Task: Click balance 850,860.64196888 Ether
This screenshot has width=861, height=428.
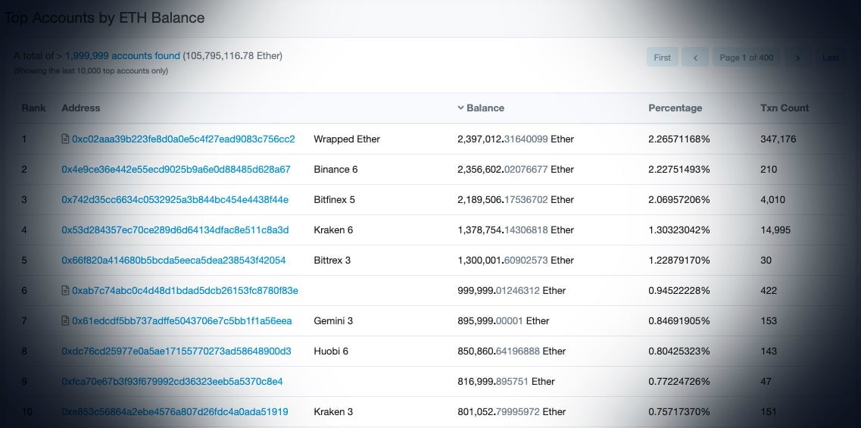Action: (x=512, y=351)
